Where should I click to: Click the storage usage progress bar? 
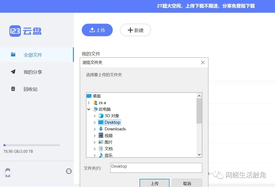coord(32,145)
